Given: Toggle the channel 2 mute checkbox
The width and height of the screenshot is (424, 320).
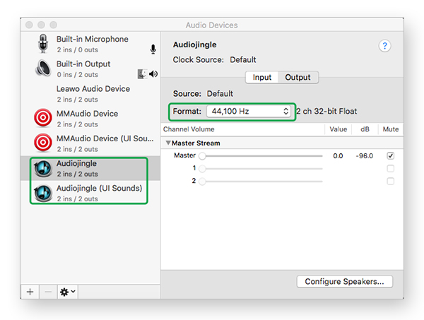Looking at the screenshot, I should coord(391,181).
